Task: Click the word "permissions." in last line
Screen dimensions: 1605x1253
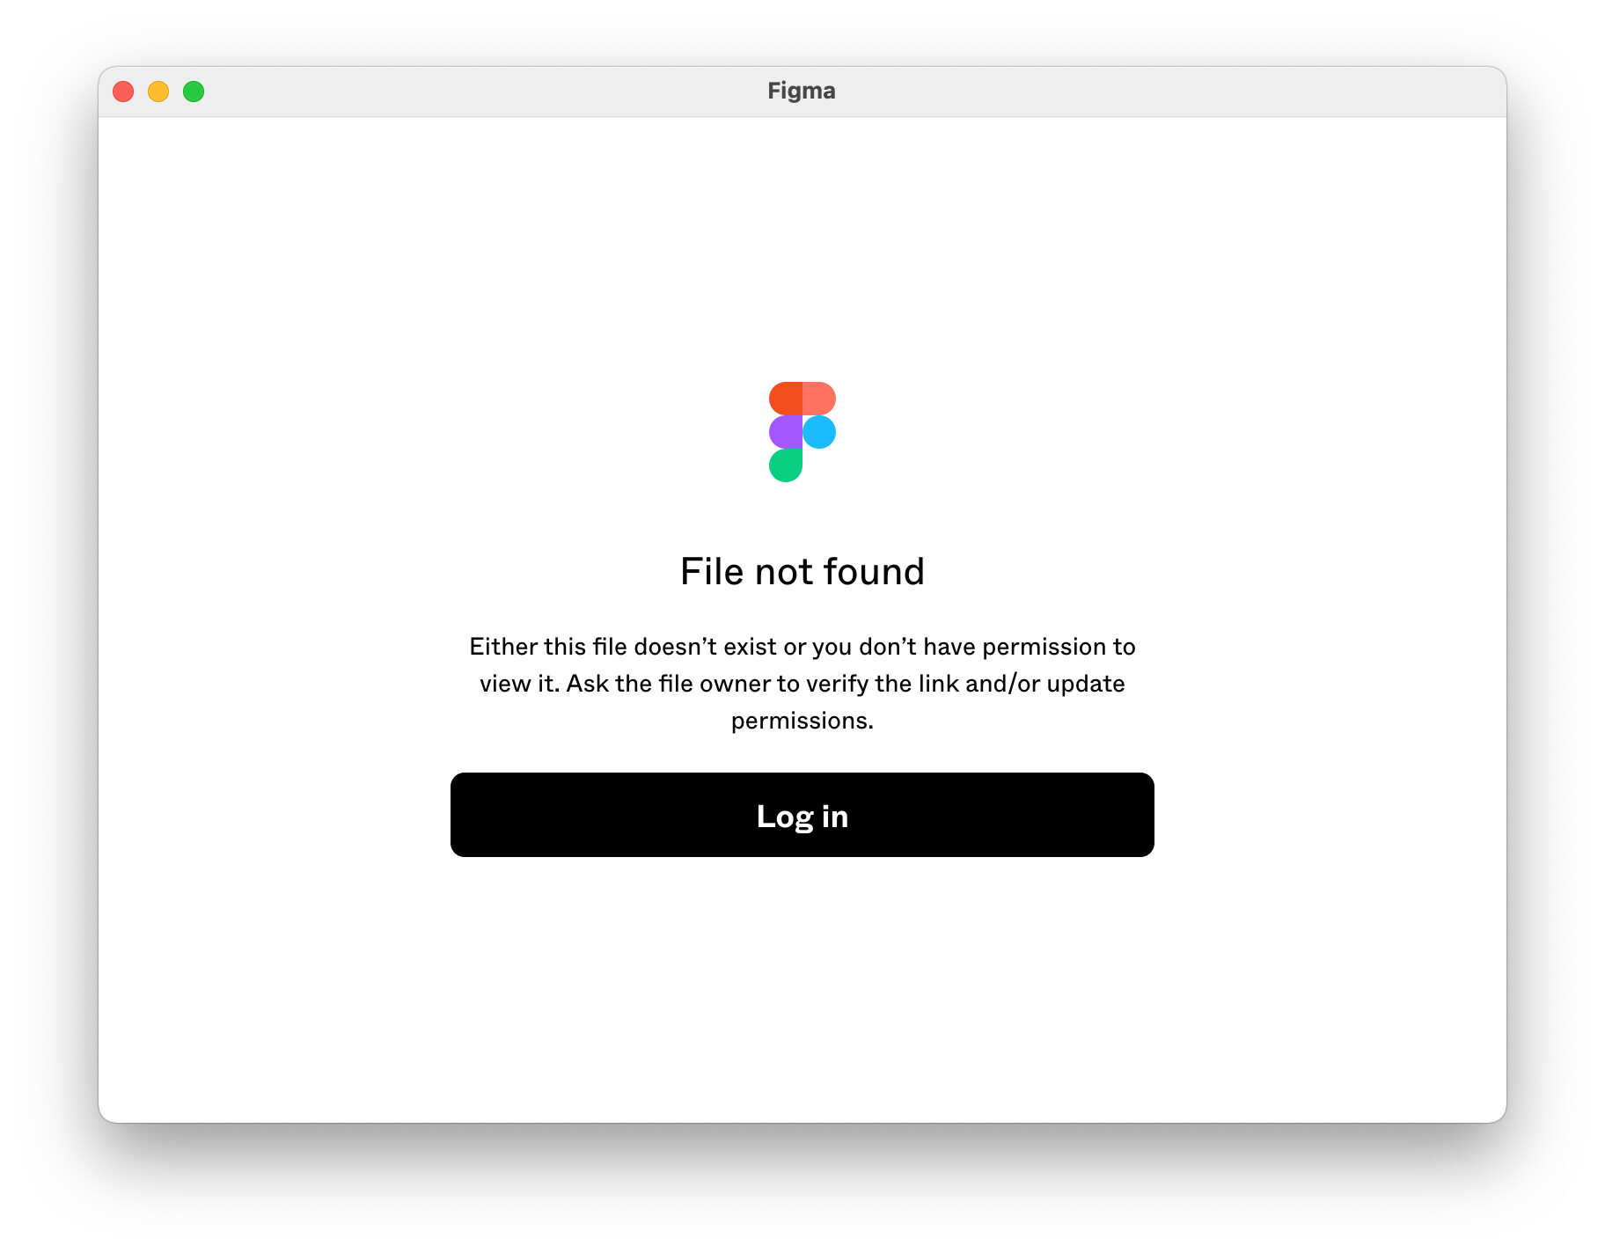Action: [x=802, y=721]
